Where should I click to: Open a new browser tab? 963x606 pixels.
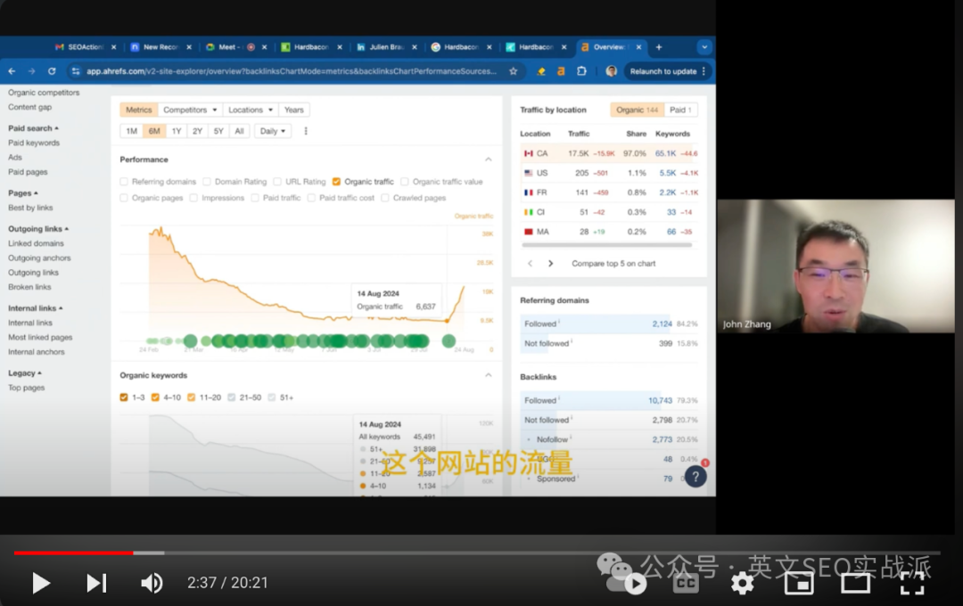click(x=658, y=47)
